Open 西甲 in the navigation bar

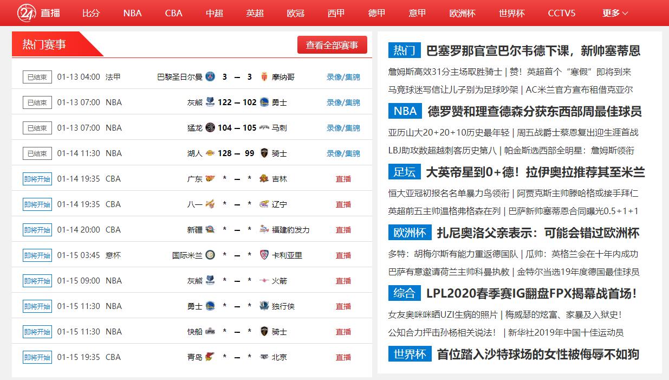pyautogui.click(x=336, y=13)
